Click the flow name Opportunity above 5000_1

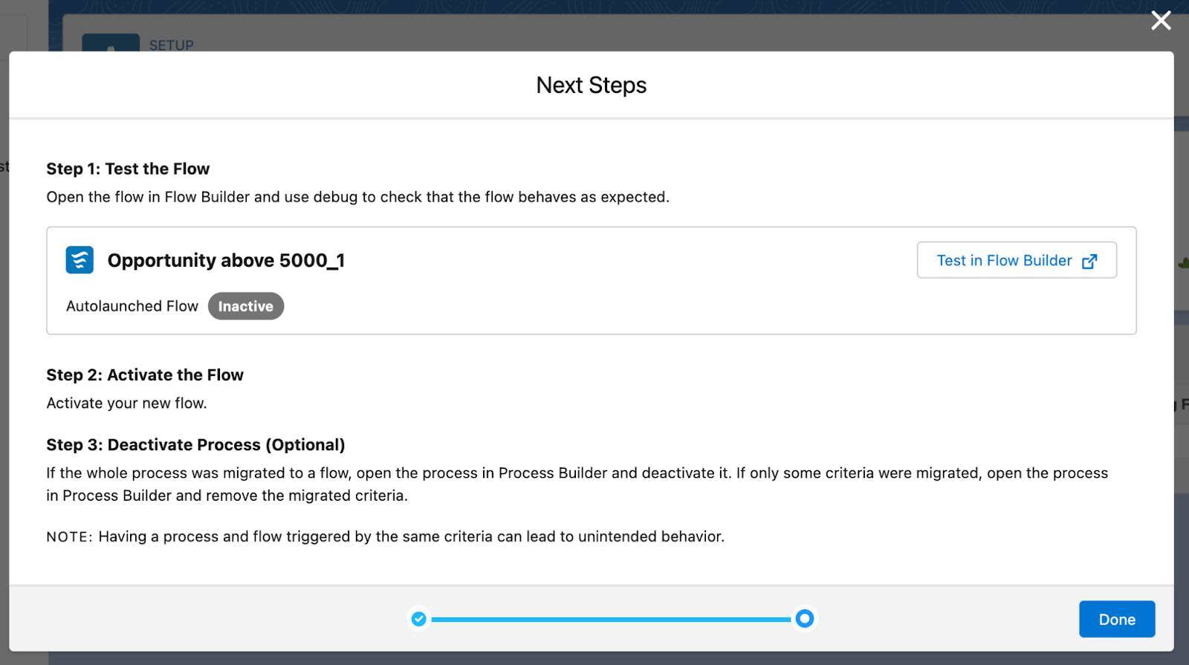click(226, 261)
